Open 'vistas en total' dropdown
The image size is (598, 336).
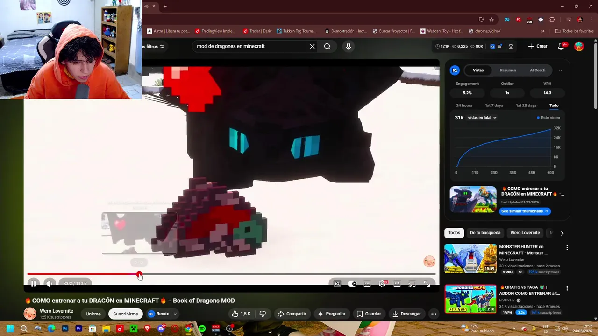(x=482, y=118)
